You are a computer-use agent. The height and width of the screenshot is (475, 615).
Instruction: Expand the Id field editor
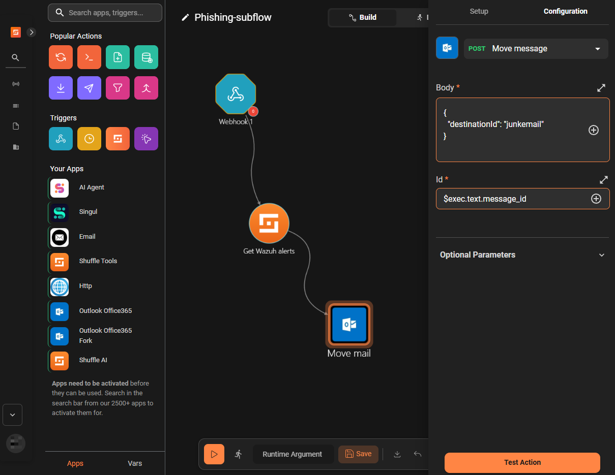pyautogui.click(x=603, y=179)
